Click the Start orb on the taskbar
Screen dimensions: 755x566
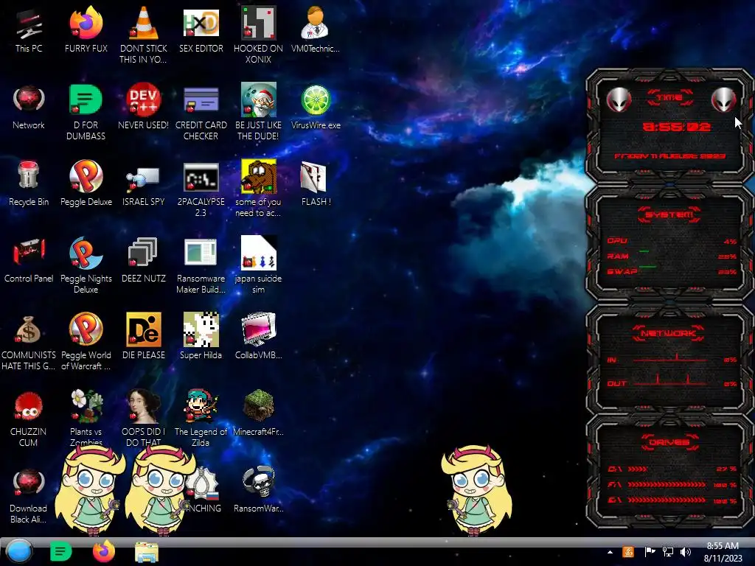pyautogui.click(x=19, y=551)
